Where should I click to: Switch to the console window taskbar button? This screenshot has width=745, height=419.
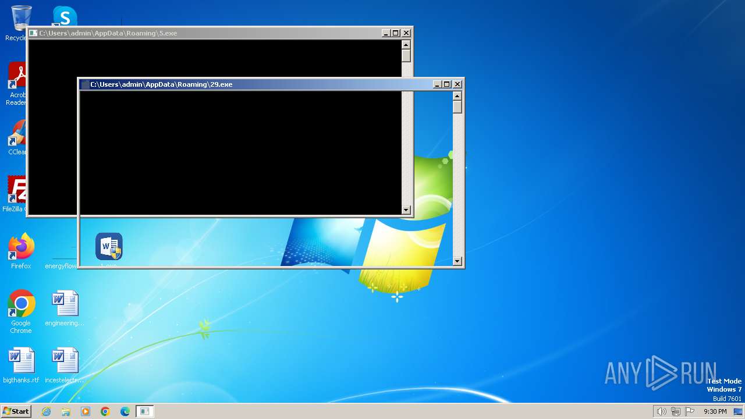[x=144, y=411]
